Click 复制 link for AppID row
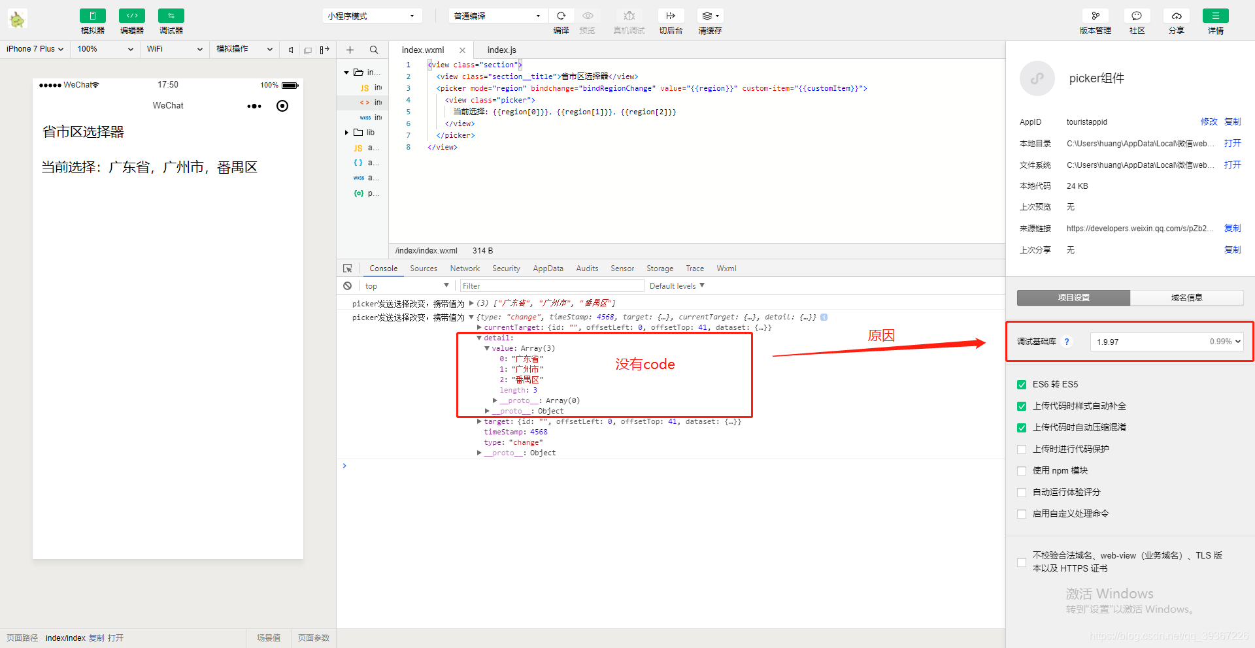Viewport: 1255px width, 648px height. point(1232,122)
